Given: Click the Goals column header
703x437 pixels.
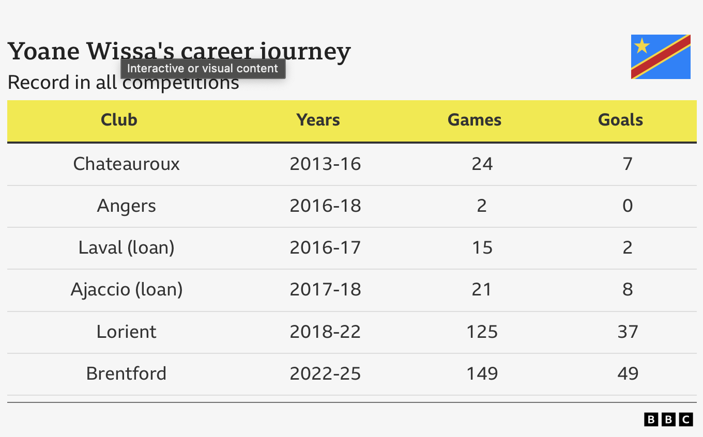Looking at the screenshot, I should point(620,120).
